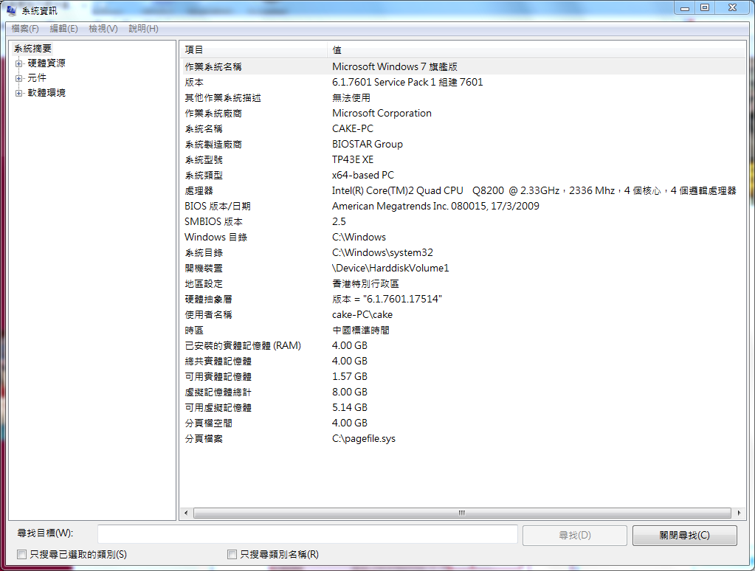Expand the 元件 tree node
755x571 pixels.
[18, 78]
